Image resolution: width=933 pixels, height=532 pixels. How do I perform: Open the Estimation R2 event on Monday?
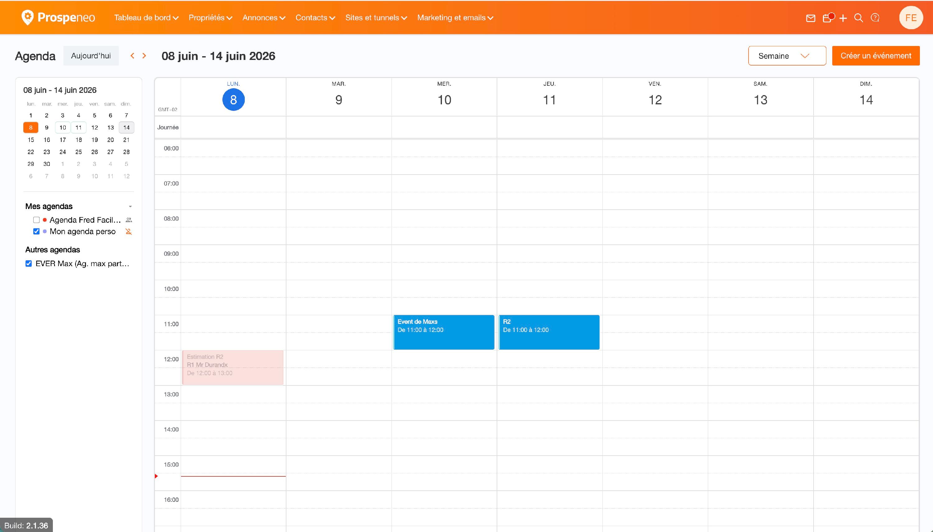(x=233, y=367)
